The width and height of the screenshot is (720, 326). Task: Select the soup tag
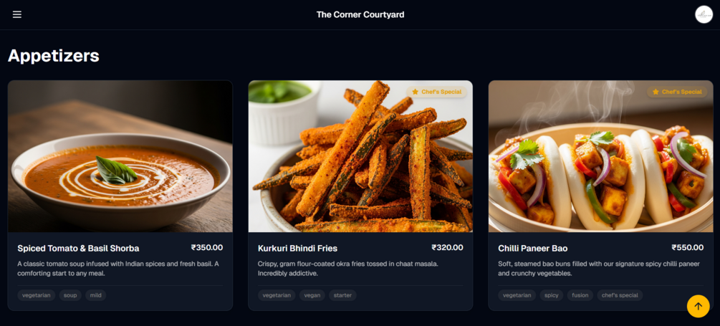coord(70,295)
